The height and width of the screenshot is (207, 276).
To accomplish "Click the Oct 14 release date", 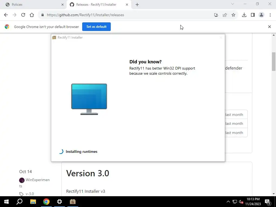I will click(x=26, y=172).
